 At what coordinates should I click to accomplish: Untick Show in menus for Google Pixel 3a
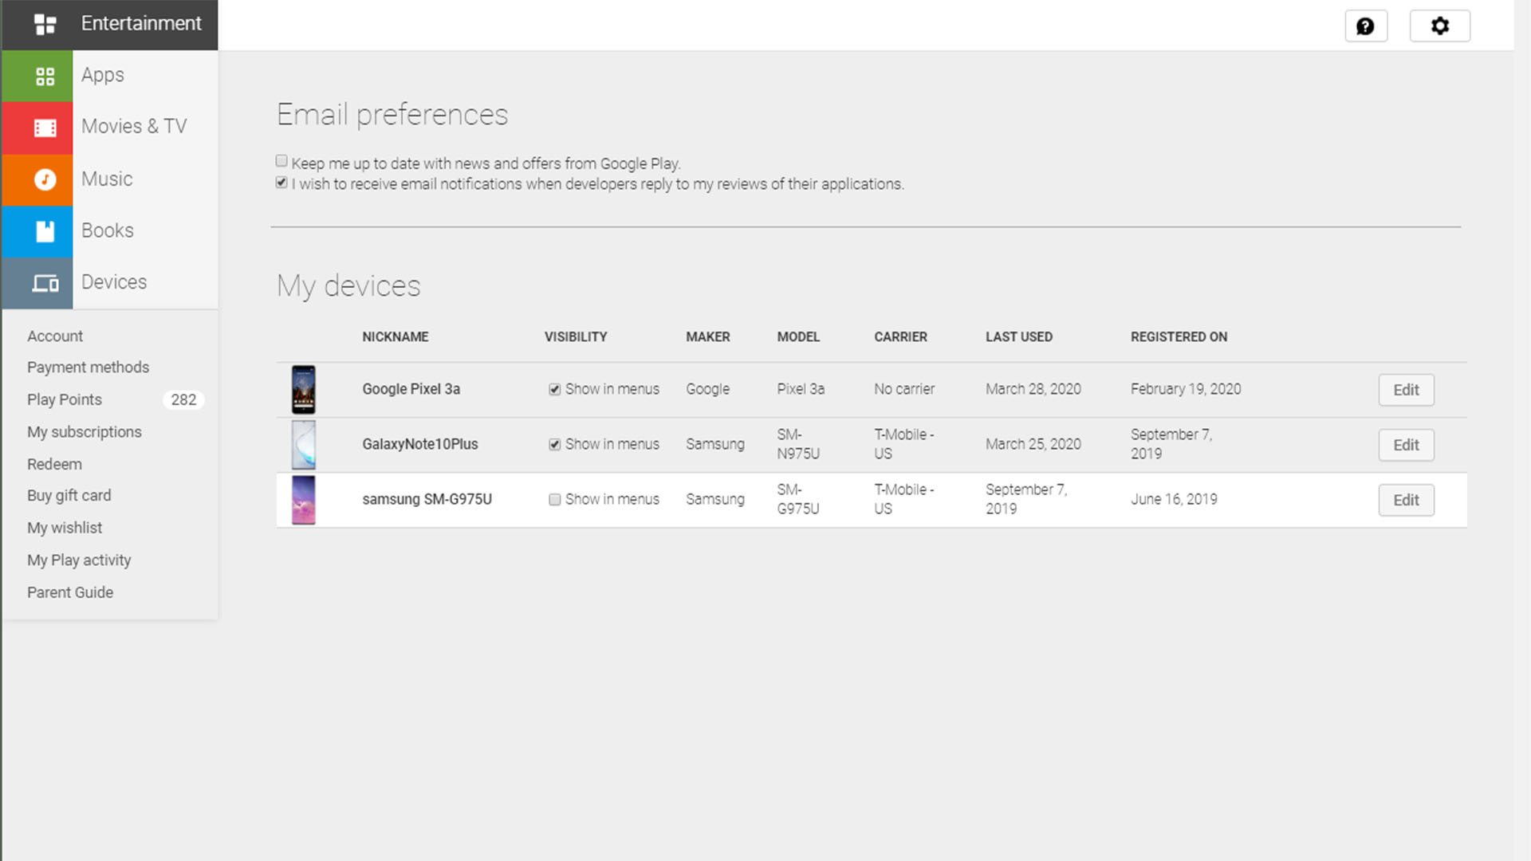pos(554,390)
